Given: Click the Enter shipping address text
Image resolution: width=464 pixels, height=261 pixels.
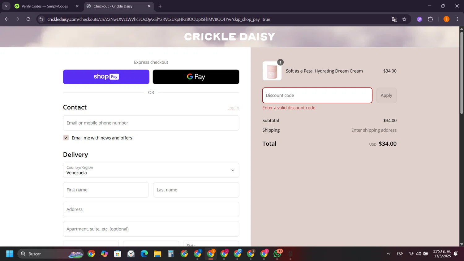Looking at the screenshot, I should click(x=374, y=130).
